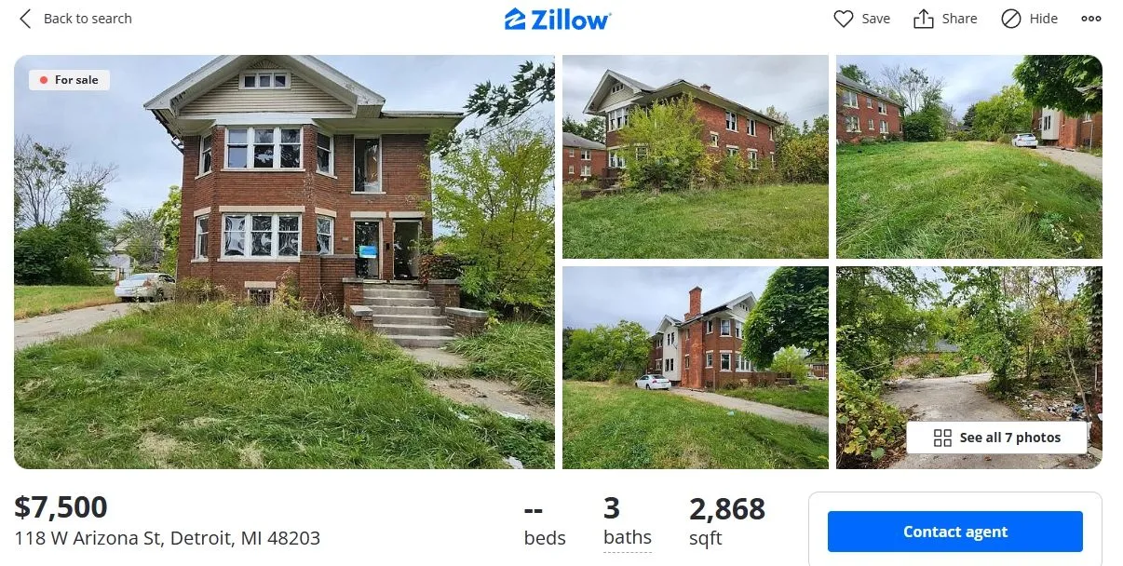Save listing with the heart icon

pos(844,19)
